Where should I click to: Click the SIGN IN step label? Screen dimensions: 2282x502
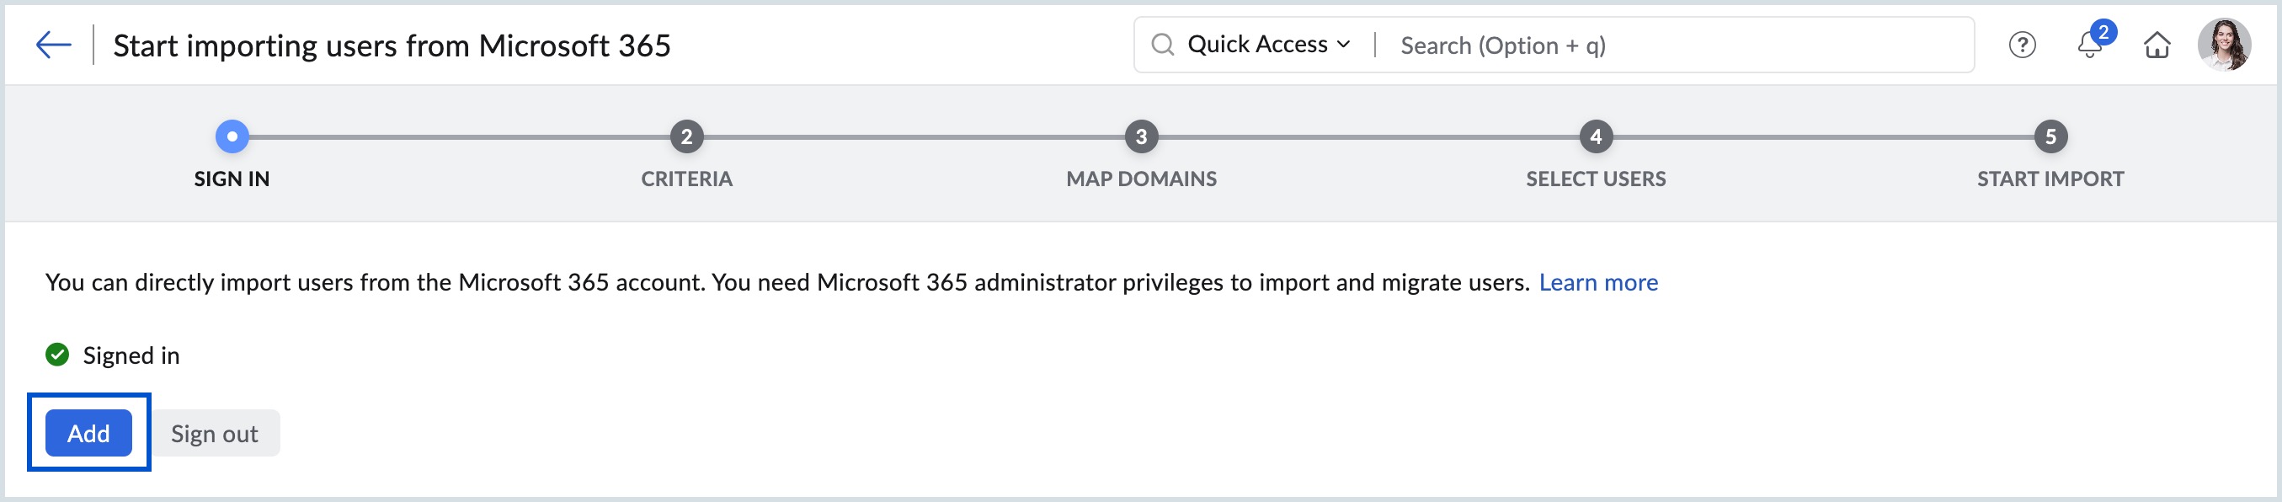[x=232, y=179]
